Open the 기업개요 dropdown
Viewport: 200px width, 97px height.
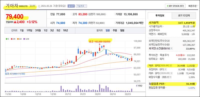81,6
